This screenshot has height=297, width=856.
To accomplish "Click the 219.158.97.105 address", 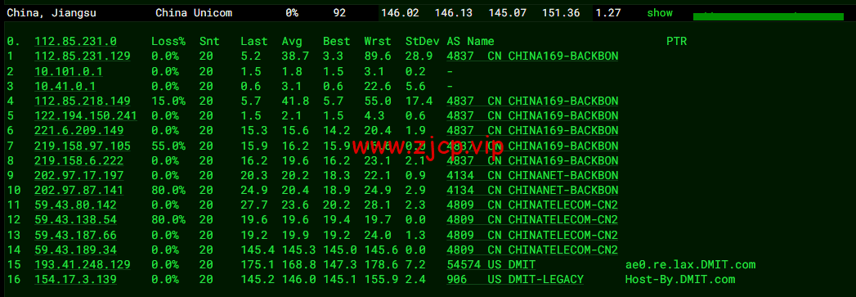I will tap(83, 146).
